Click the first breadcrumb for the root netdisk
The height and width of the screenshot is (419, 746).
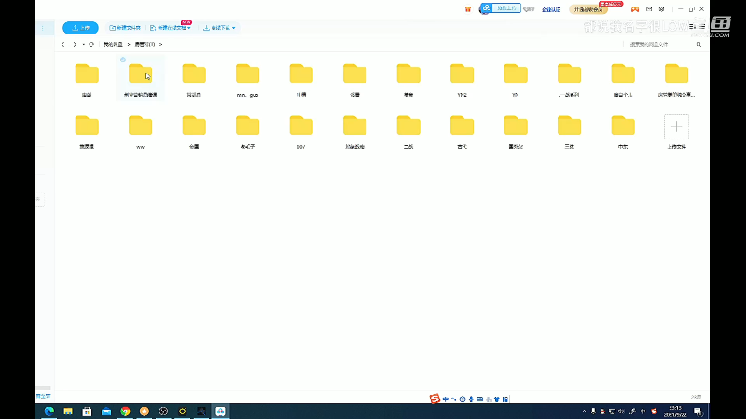pos(113,44)
